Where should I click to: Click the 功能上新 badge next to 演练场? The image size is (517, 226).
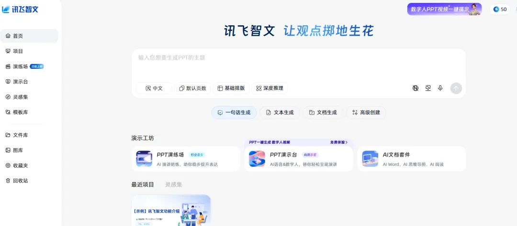37,66
